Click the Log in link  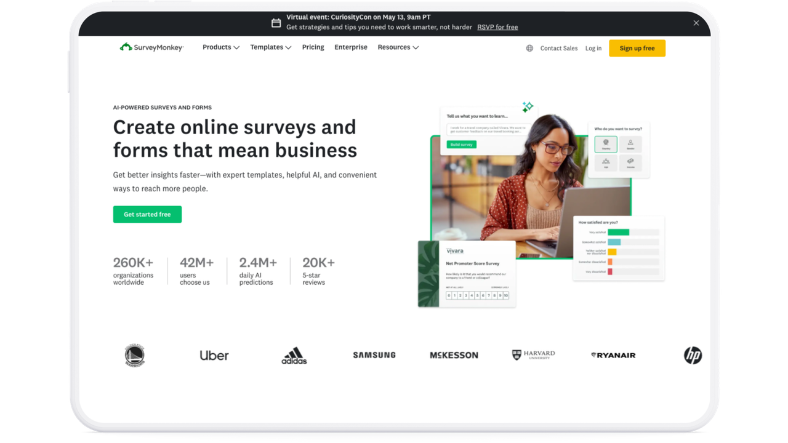[593, 48]
